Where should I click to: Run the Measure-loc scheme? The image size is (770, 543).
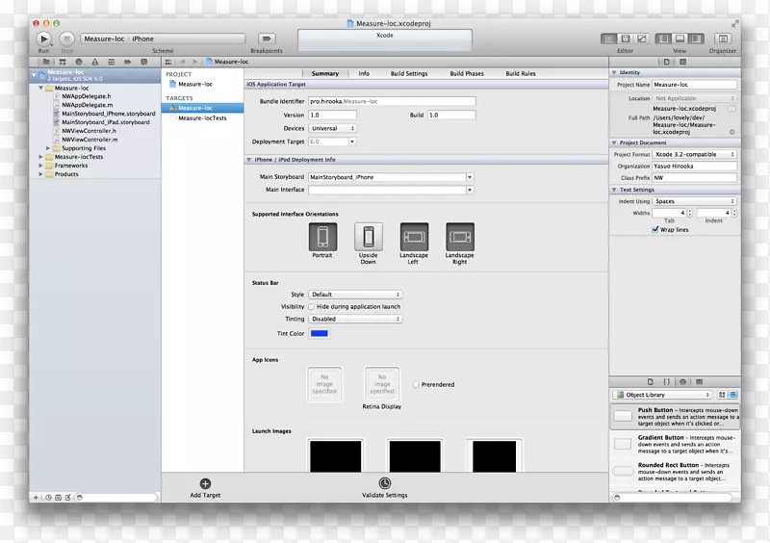click(43, 39)
